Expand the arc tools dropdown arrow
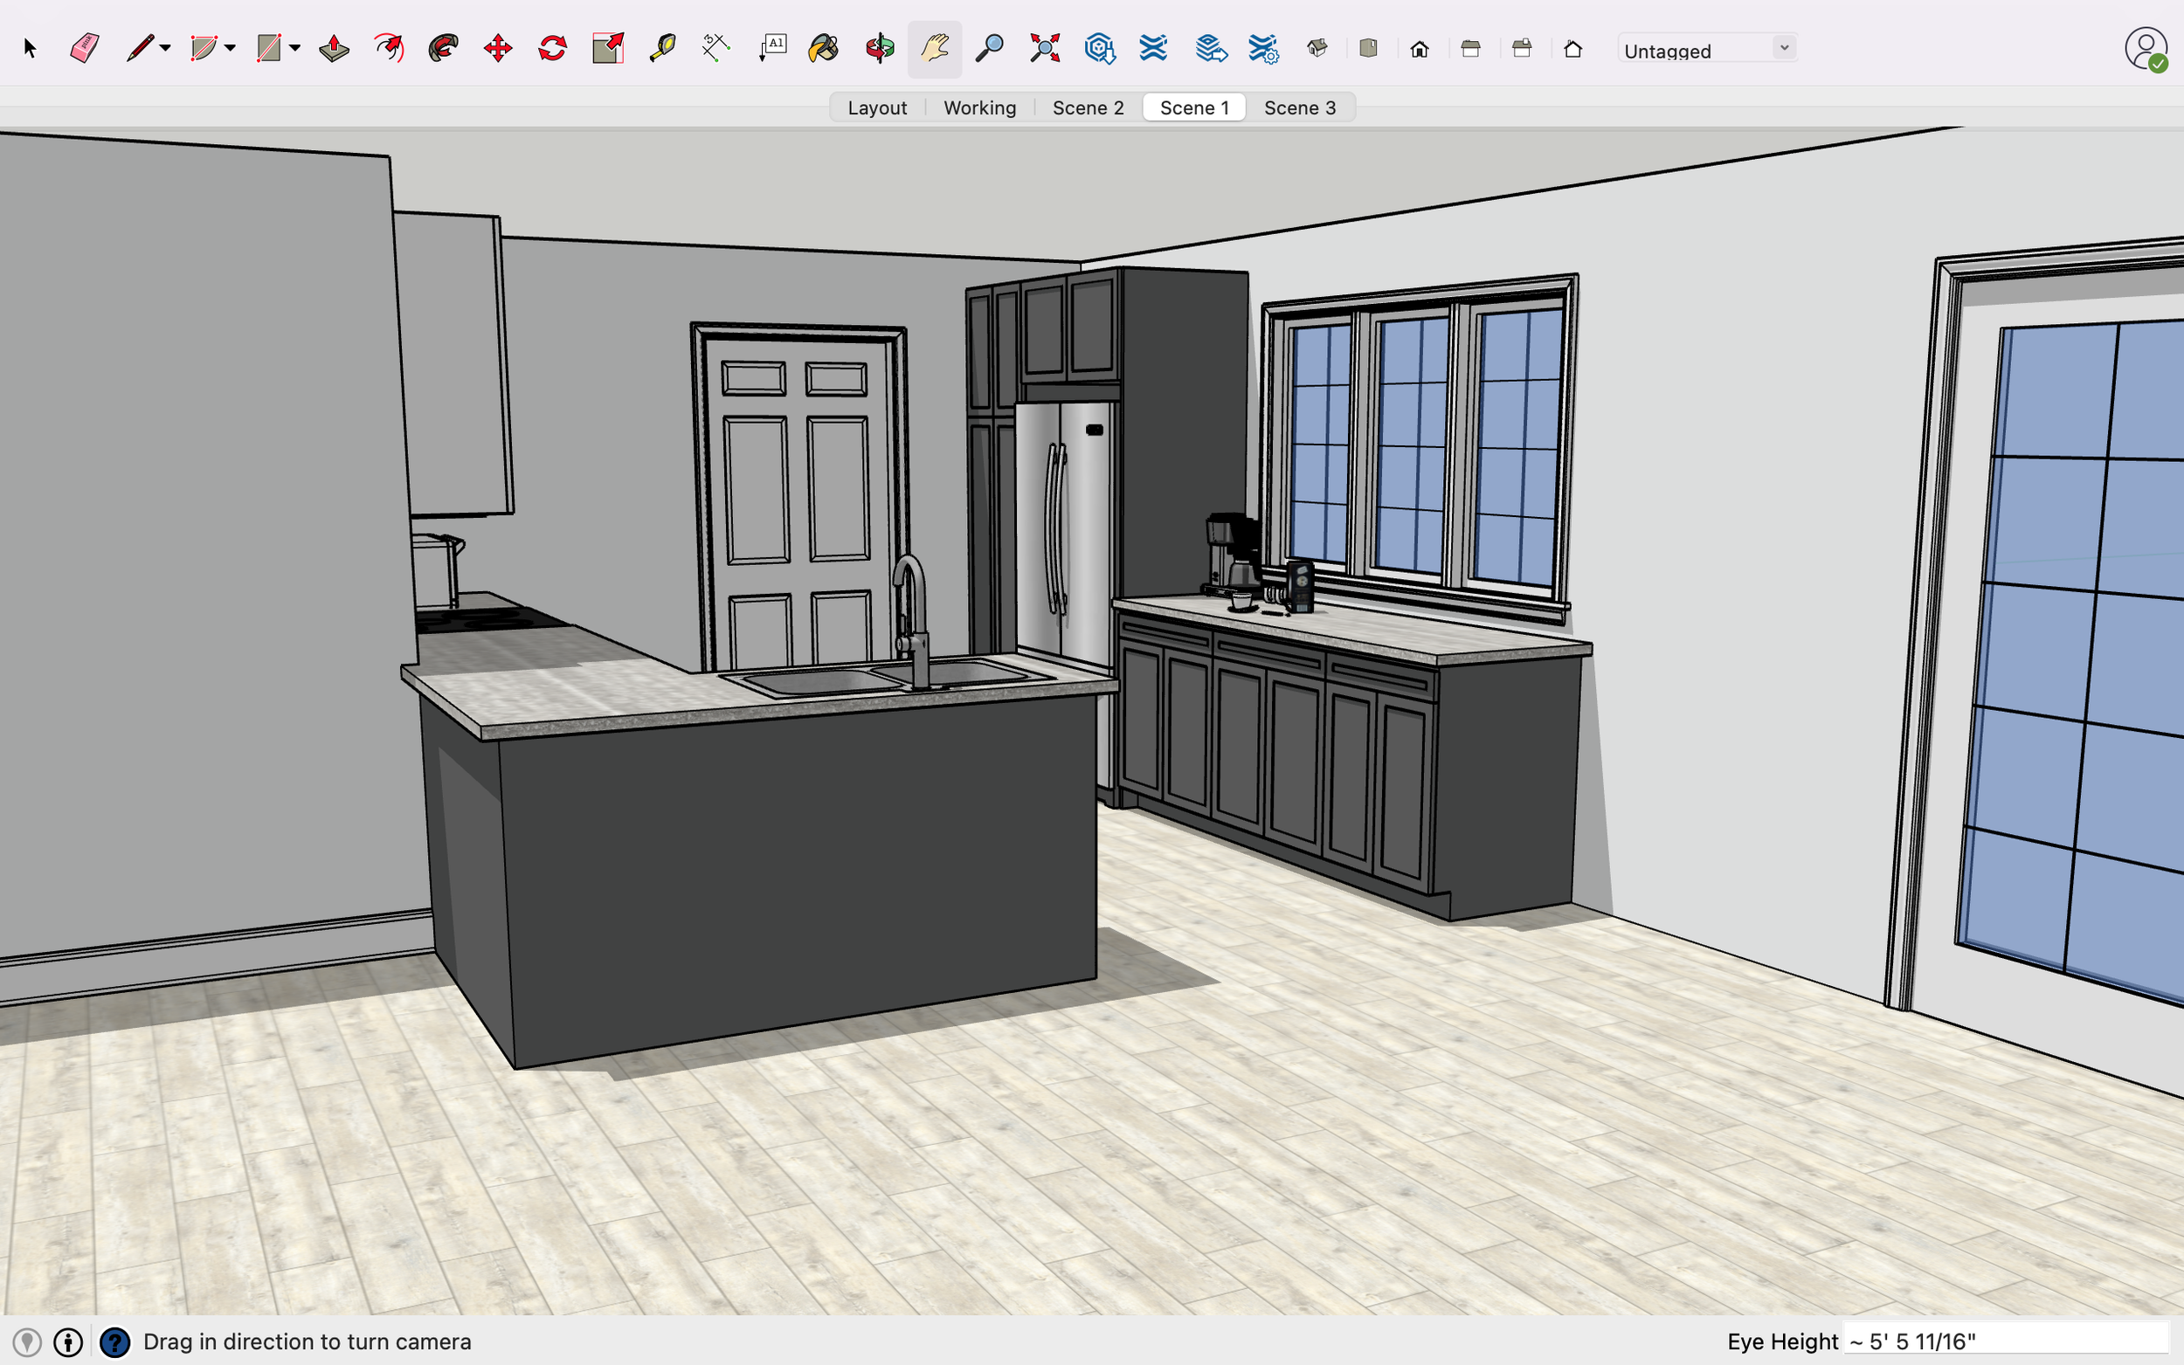Viewport: 2184px width, 1365px height. (232, 48)
